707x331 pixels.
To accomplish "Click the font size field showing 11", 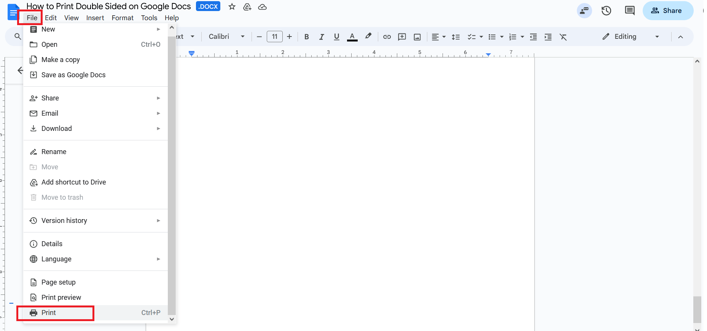I will point(275,37).
